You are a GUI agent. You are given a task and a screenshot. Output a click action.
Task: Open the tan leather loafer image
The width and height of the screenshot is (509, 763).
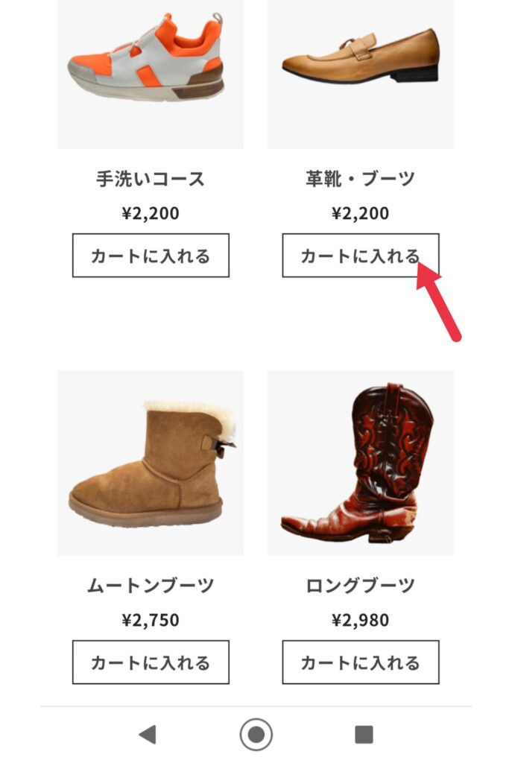tap(361, 74)
